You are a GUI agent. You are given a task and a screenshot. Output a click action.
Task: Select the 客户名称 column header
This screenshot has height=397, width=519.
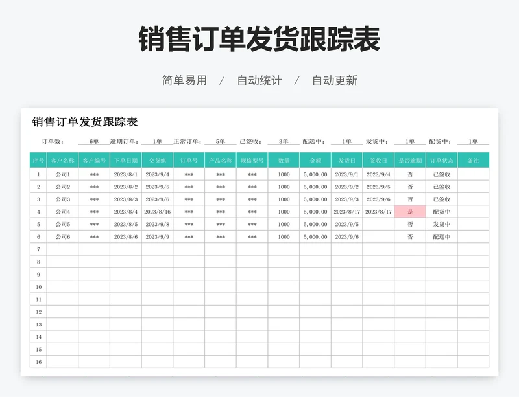click(x=62, y=161)
